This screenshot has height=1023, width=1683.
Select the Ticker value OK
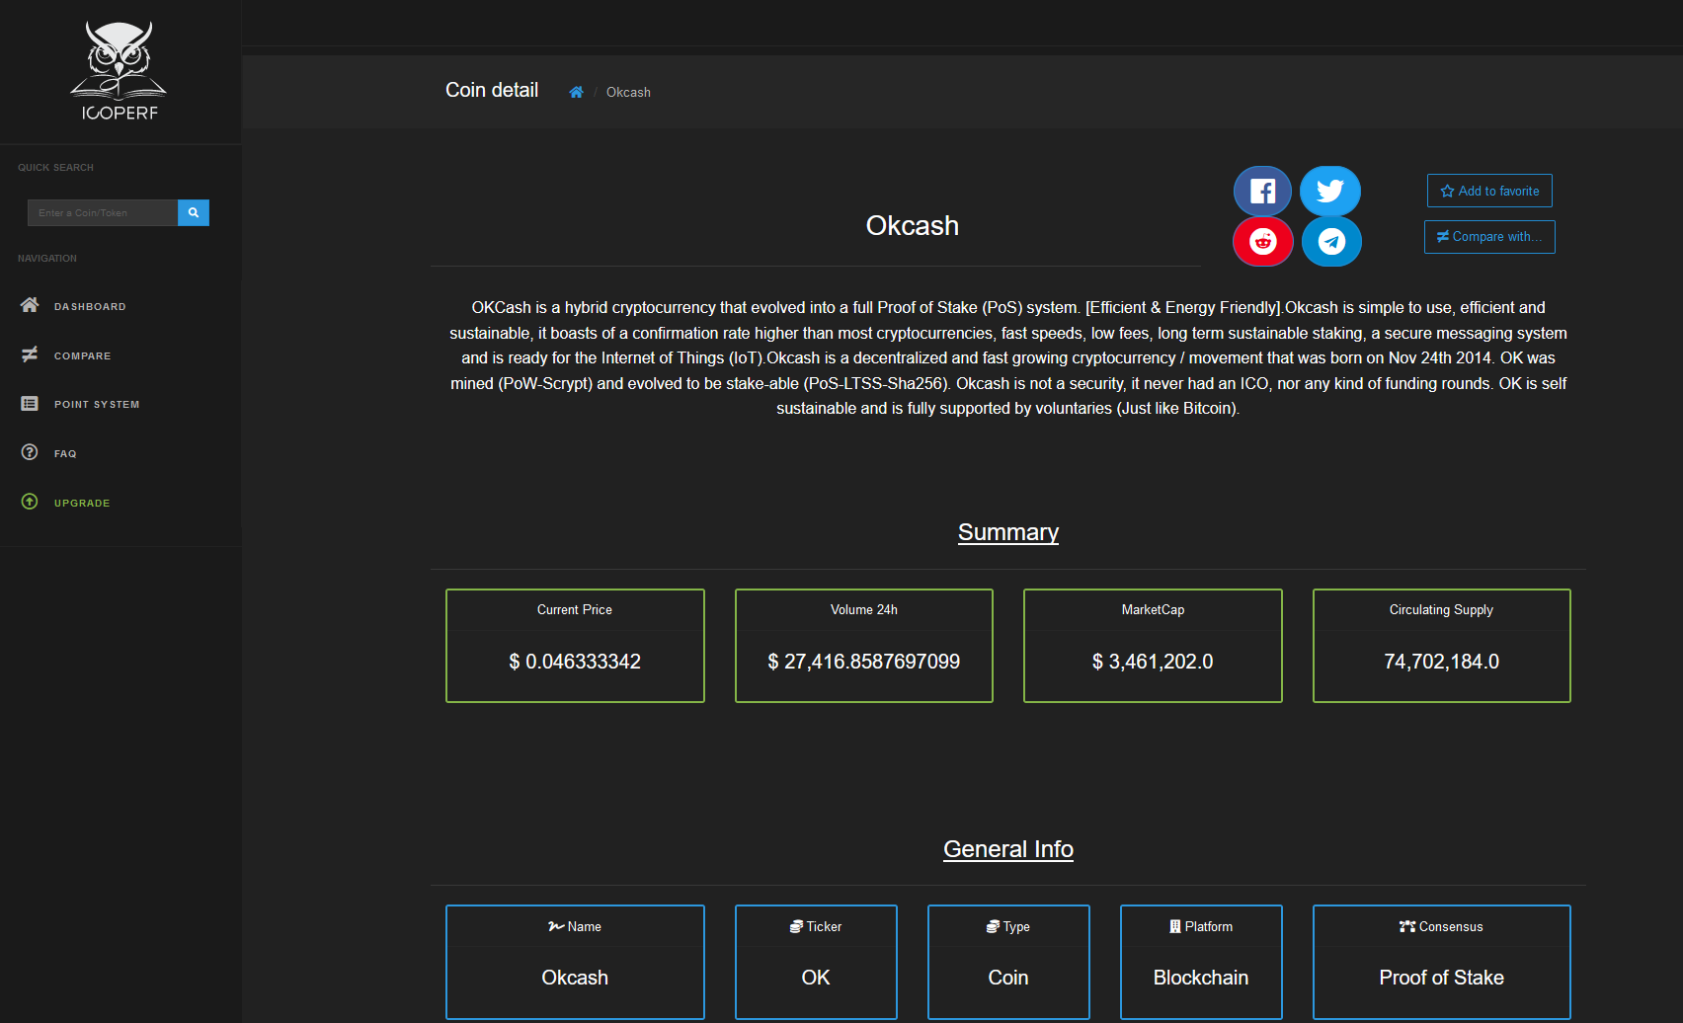tap(816, 978)
